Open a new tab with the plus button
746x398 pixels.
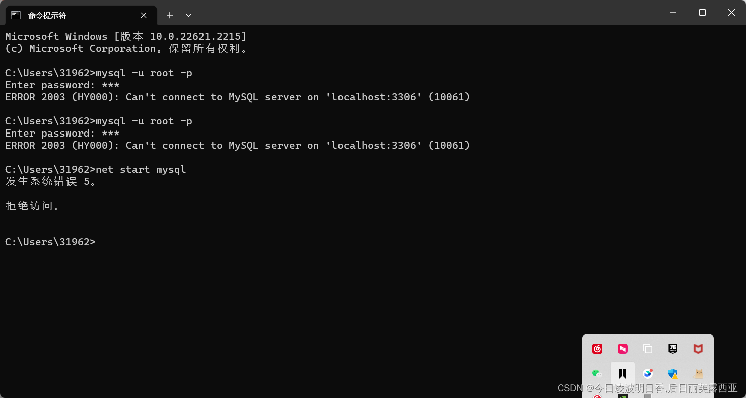[x=170, y=15]
